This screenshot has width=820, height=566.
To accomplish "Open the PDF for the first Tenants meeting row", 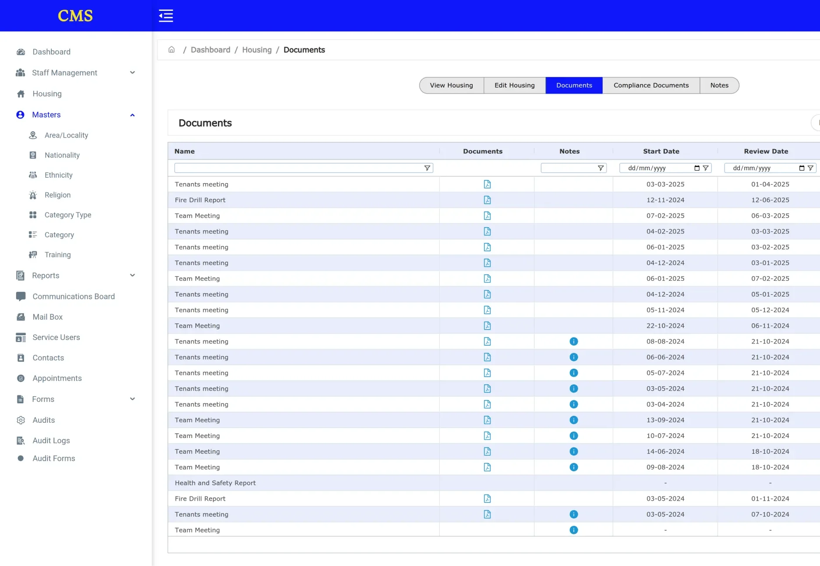I will 487,184.
